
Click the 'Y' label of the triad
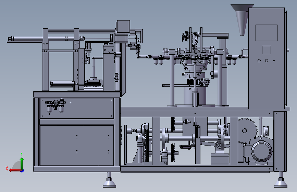click(x=22, y=153)
